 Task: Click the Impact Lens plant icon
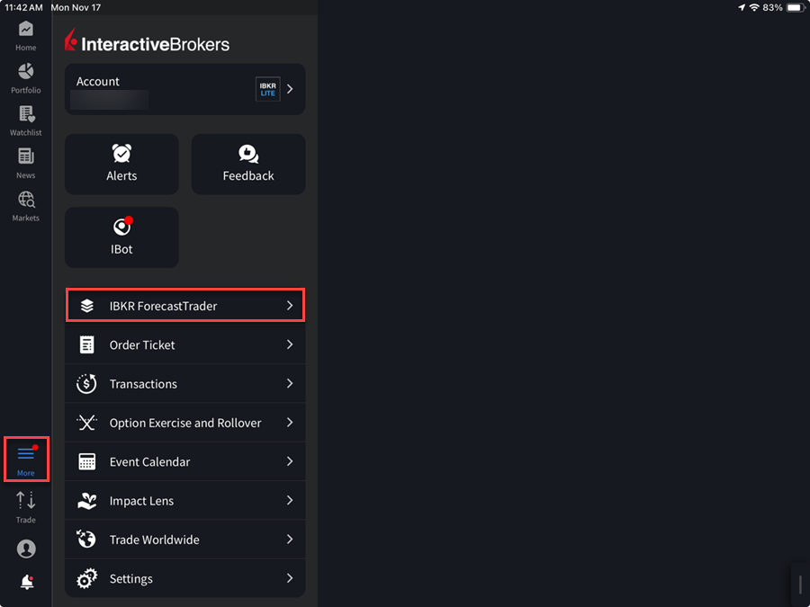(86, 501)
